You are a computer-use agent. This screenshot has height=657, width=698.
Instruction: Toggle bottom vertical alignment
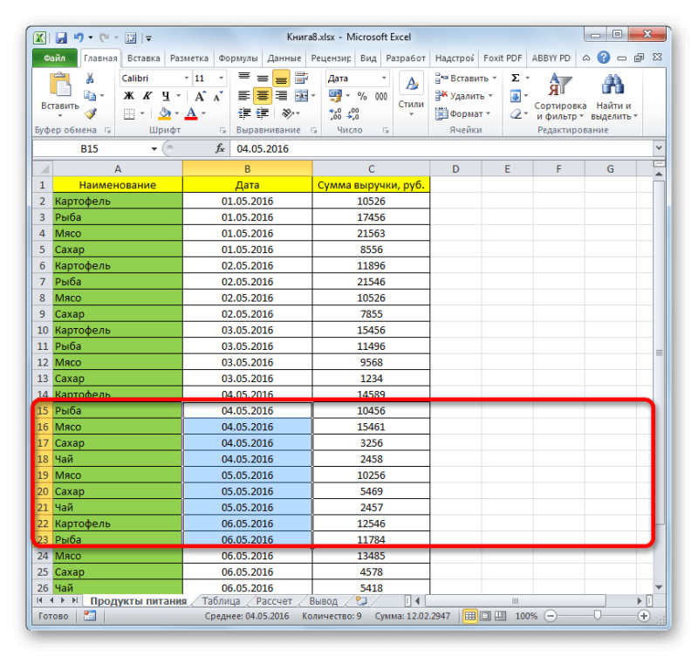click(281, 79)
